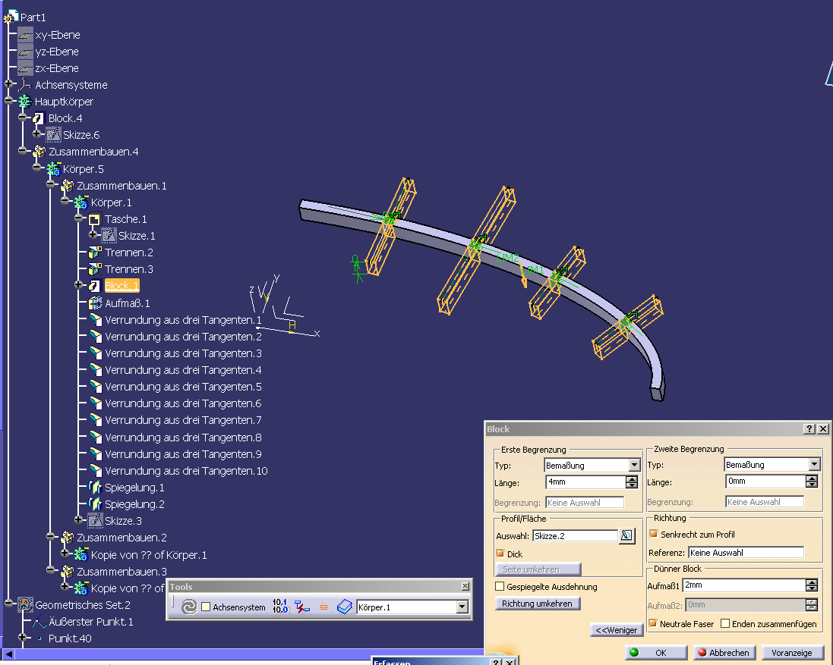Click the Aufmaß1 2mm field

[x=743, y=585]
